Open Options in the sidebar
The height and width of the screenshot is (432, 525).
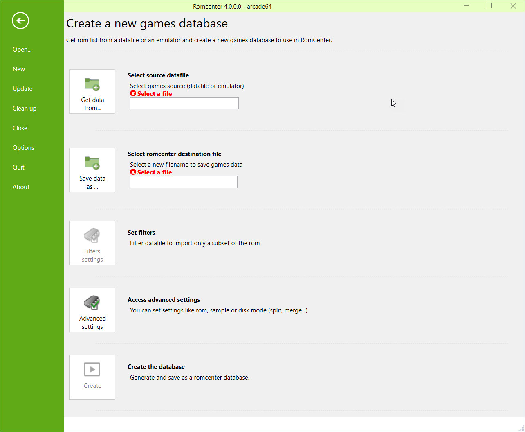23,148
